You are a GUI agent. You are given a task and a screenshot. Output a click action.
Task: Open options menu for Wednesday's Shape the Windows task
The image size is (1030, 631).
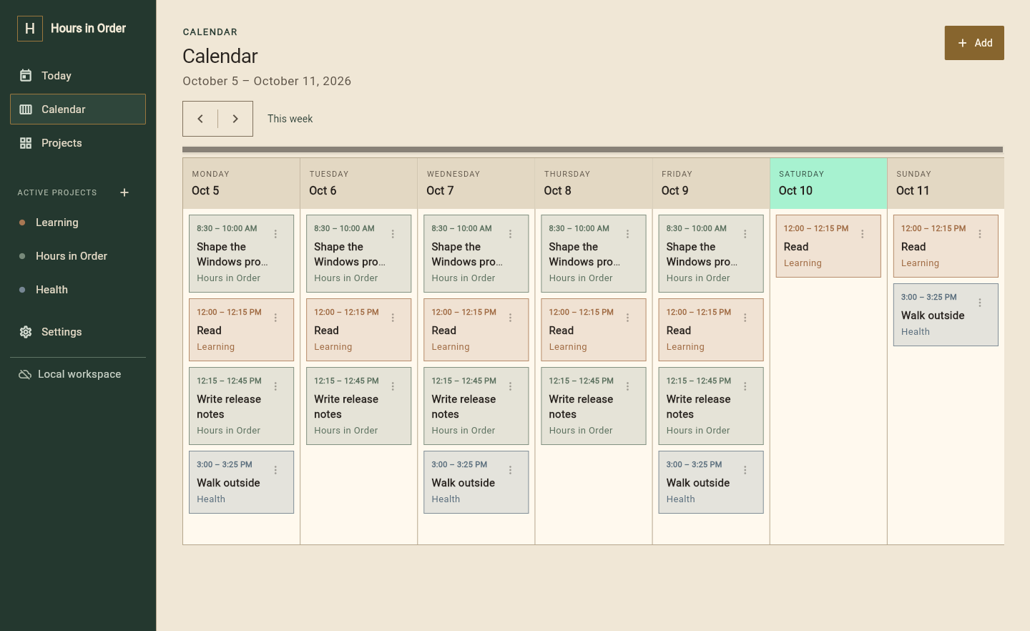[x=510, y=234]
